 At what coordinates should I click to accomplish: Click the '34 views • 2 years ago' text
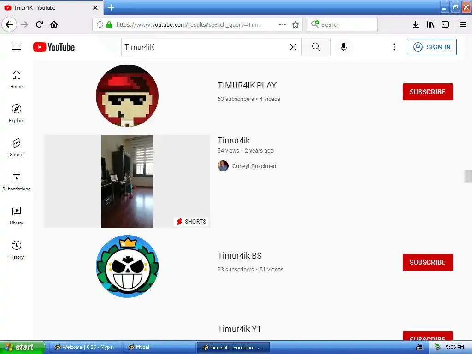[x=246, y=151]
